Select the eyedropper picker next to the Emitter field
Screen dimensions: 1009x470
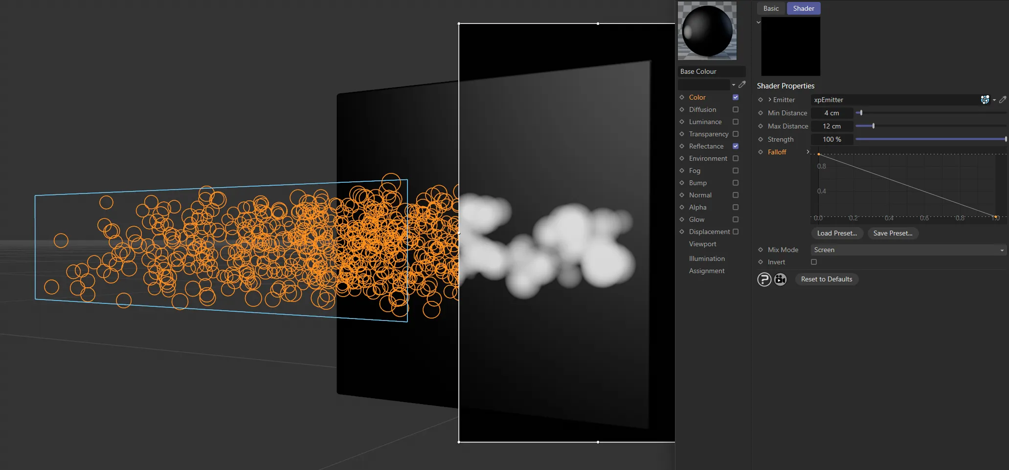1003,100
